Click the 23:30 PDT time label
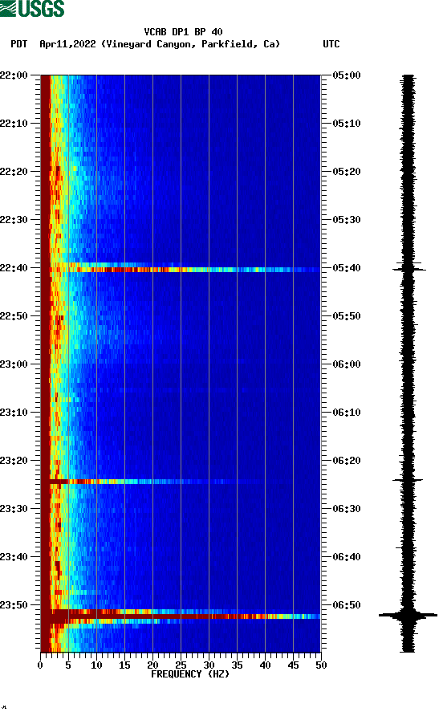This screenshot has width=443, height=716. click(x=14, y=509)
